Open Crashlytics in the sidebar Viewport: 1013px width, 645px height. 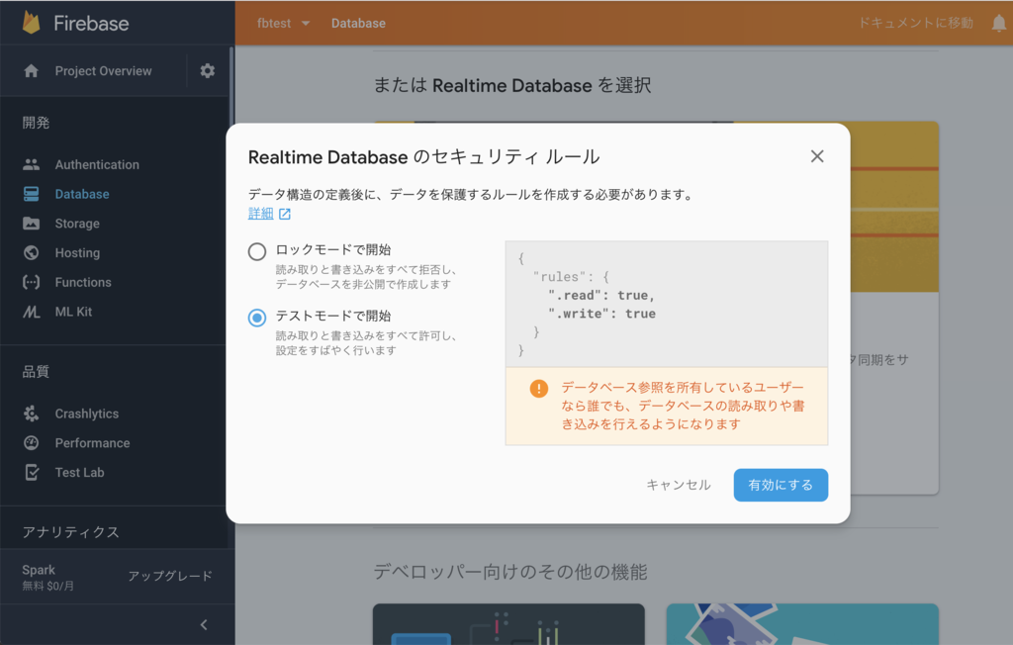(87, 414)
